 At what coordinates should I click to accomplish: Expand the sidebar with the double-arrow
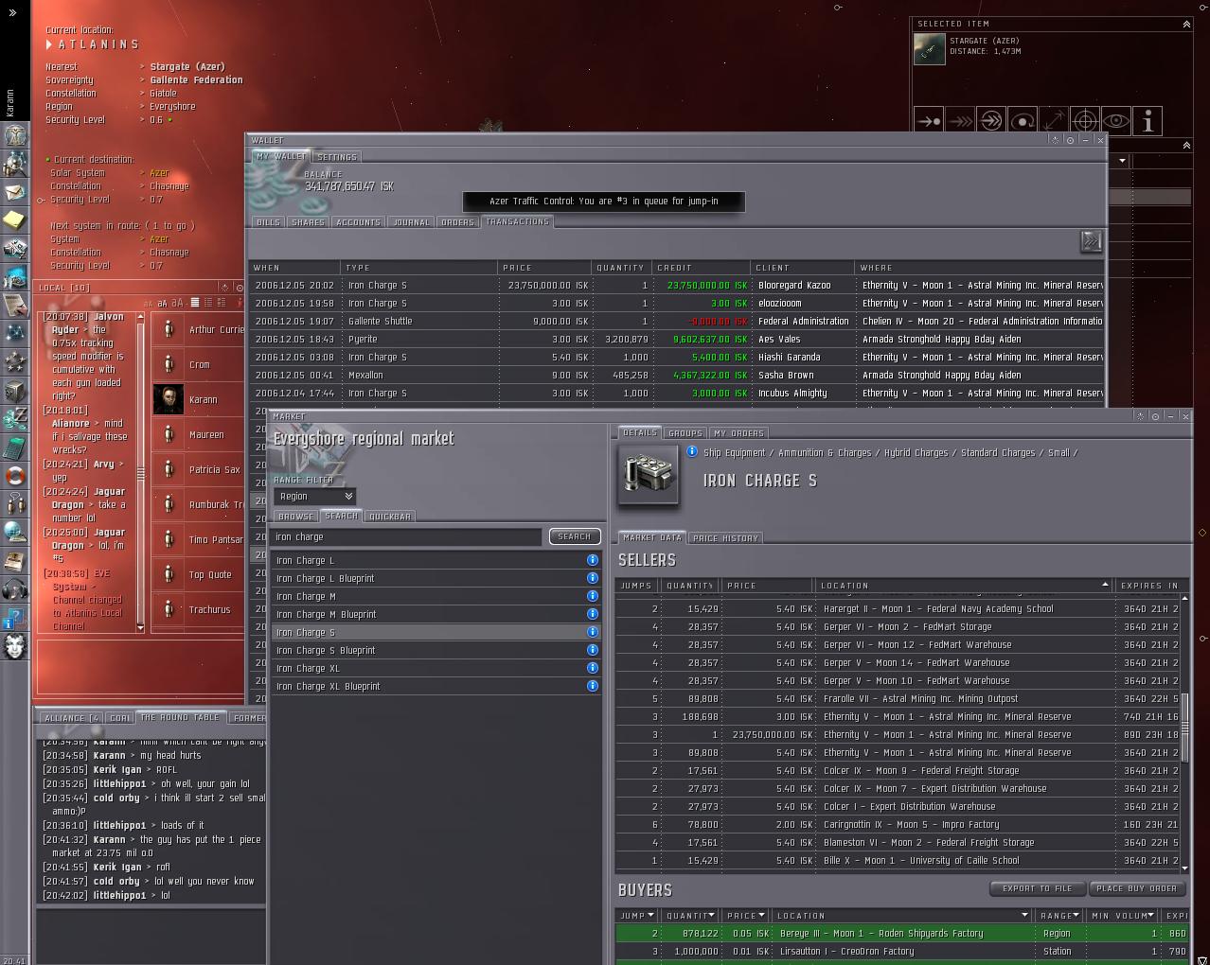click(12, 12)
